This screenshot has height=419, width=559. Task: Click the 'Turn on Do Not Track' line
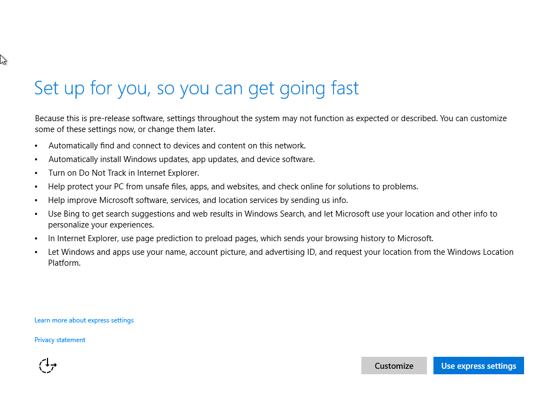[x=123, y=173]
